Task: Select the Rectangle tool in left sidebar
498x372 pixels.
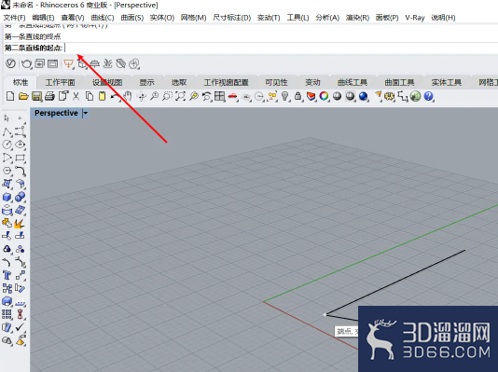Action: (x=21, y=158)
